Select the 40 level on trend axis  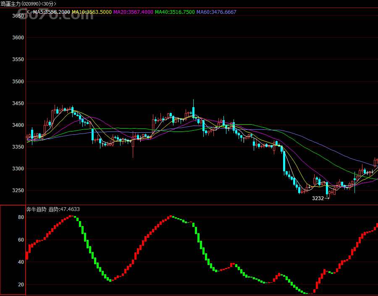click(x=21, y=262)
